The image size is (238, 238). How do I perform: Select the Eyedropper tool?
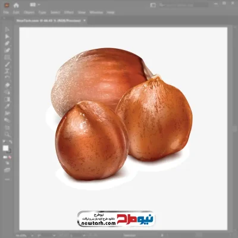7,106
